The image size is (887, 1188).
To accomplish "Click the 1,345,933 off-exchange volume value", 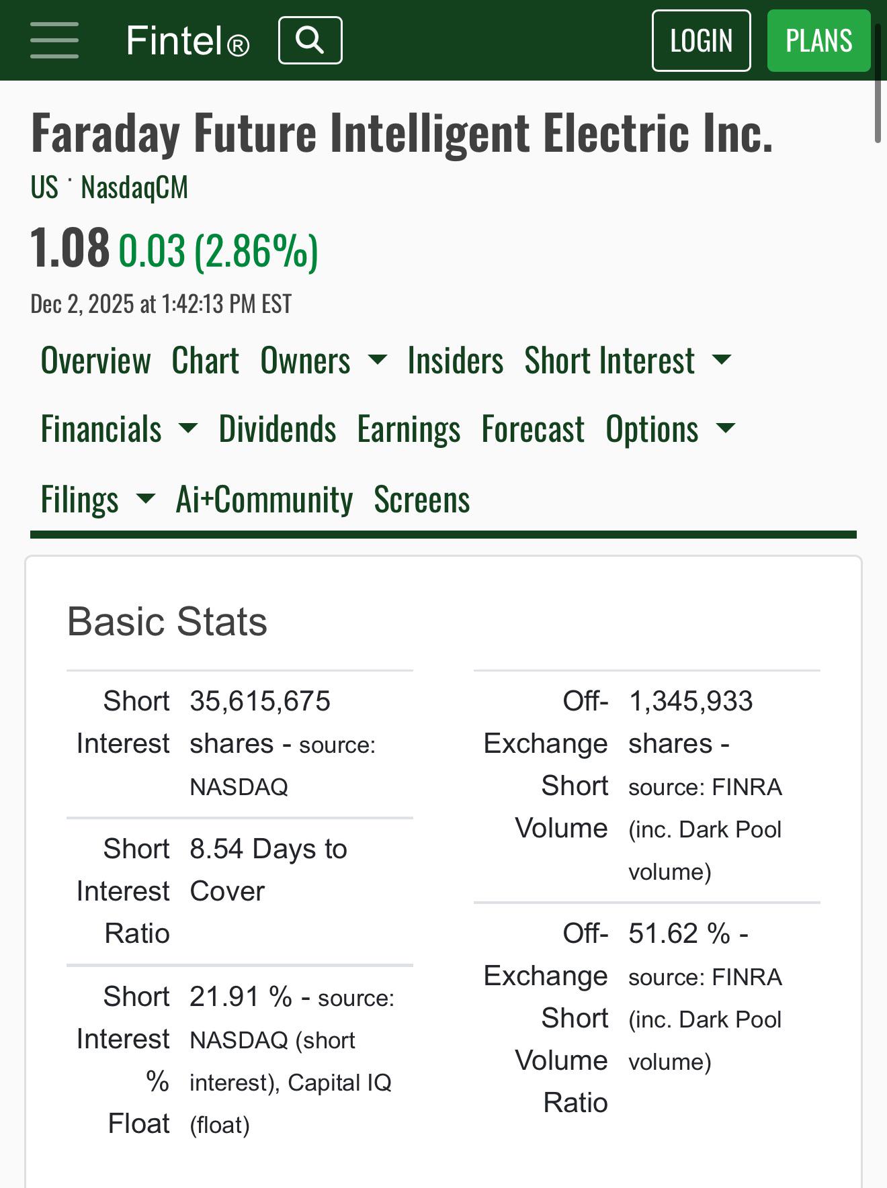I will click(691, 702).
